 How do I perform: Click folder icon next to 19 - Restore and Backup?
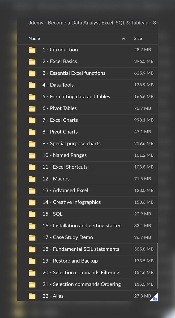pos(32,261)
